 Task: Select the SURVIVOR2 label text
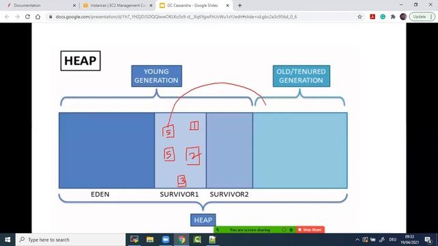pyautogui.click(x=229, y=194)
